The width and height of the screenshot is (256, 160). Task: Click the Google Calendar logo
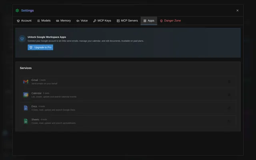pyautogui.click(x=26, y=95)
